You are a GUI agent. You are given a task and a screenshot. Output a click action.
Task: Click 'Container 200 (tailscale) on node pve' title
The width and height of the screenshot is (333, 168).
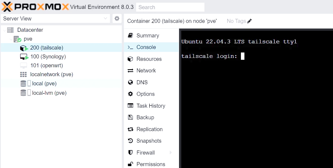coord(172,21)
